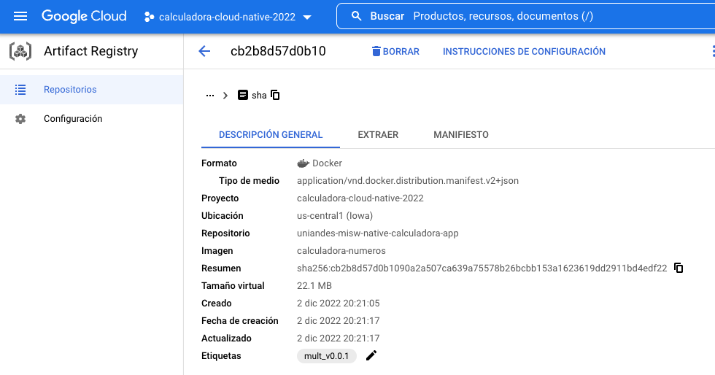Click the Creado date 2 dic 2022 20:21:05
The image size is (715, 375).
(339, 304)
